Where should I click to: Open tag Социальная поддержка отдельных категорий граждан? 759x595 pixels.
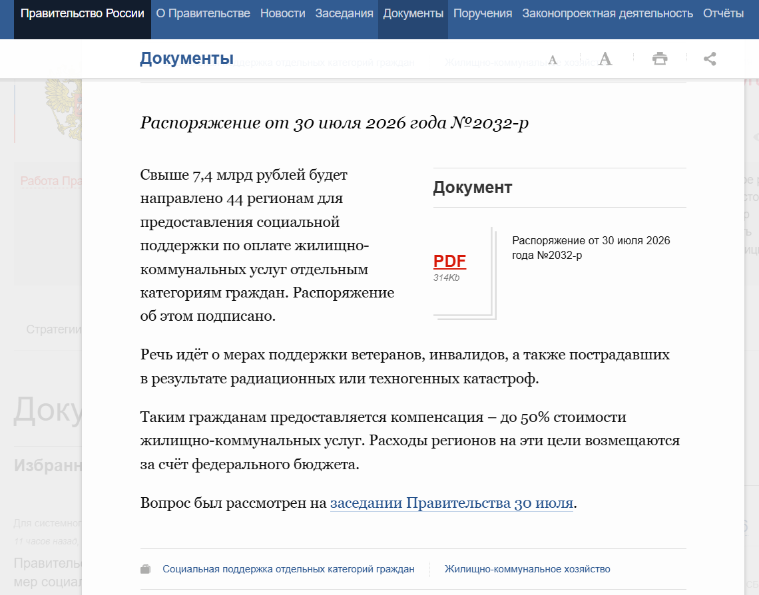288,569
